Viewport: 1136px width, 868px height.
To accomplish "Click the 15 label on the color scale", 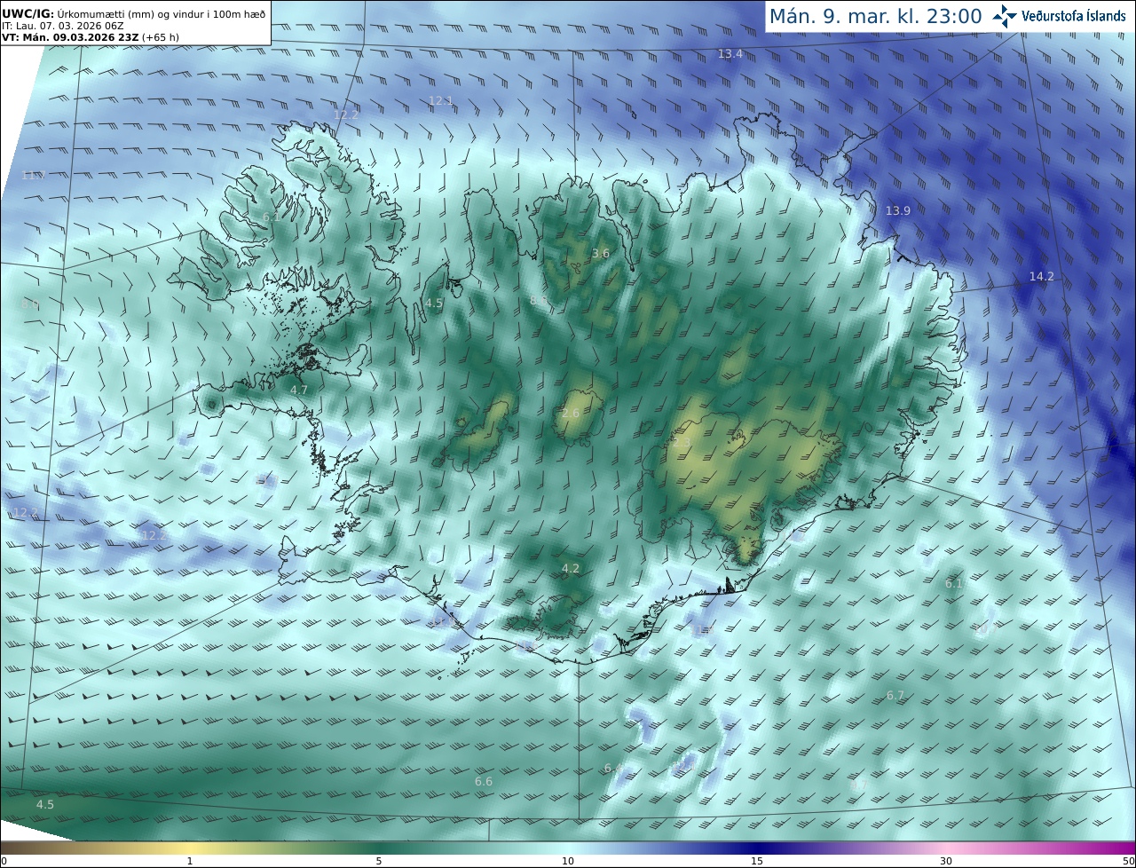I will coord(757,861).
